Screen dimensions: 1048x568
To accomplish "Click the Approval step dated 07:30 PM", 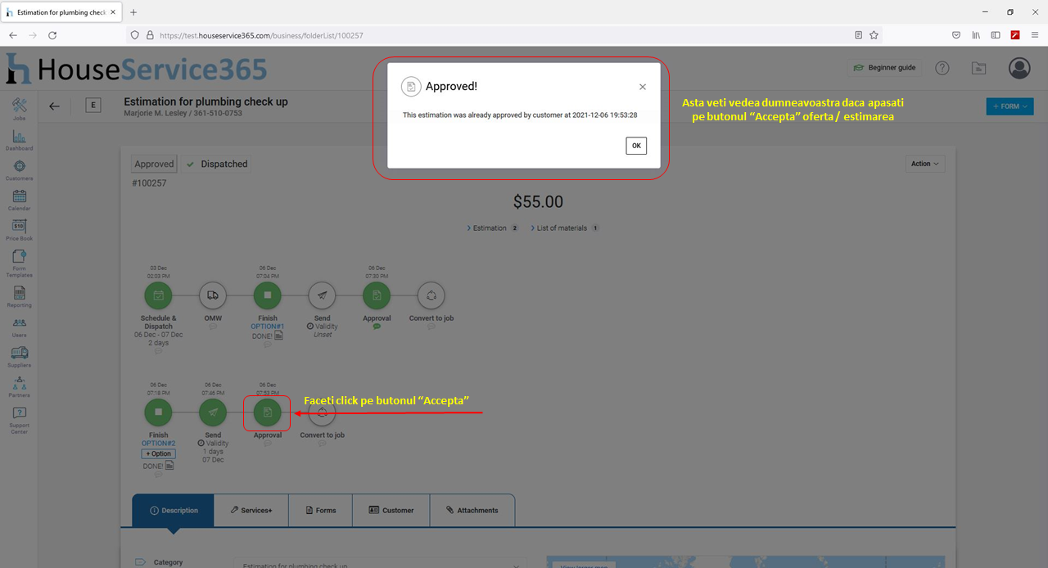I will coord(377,295).
